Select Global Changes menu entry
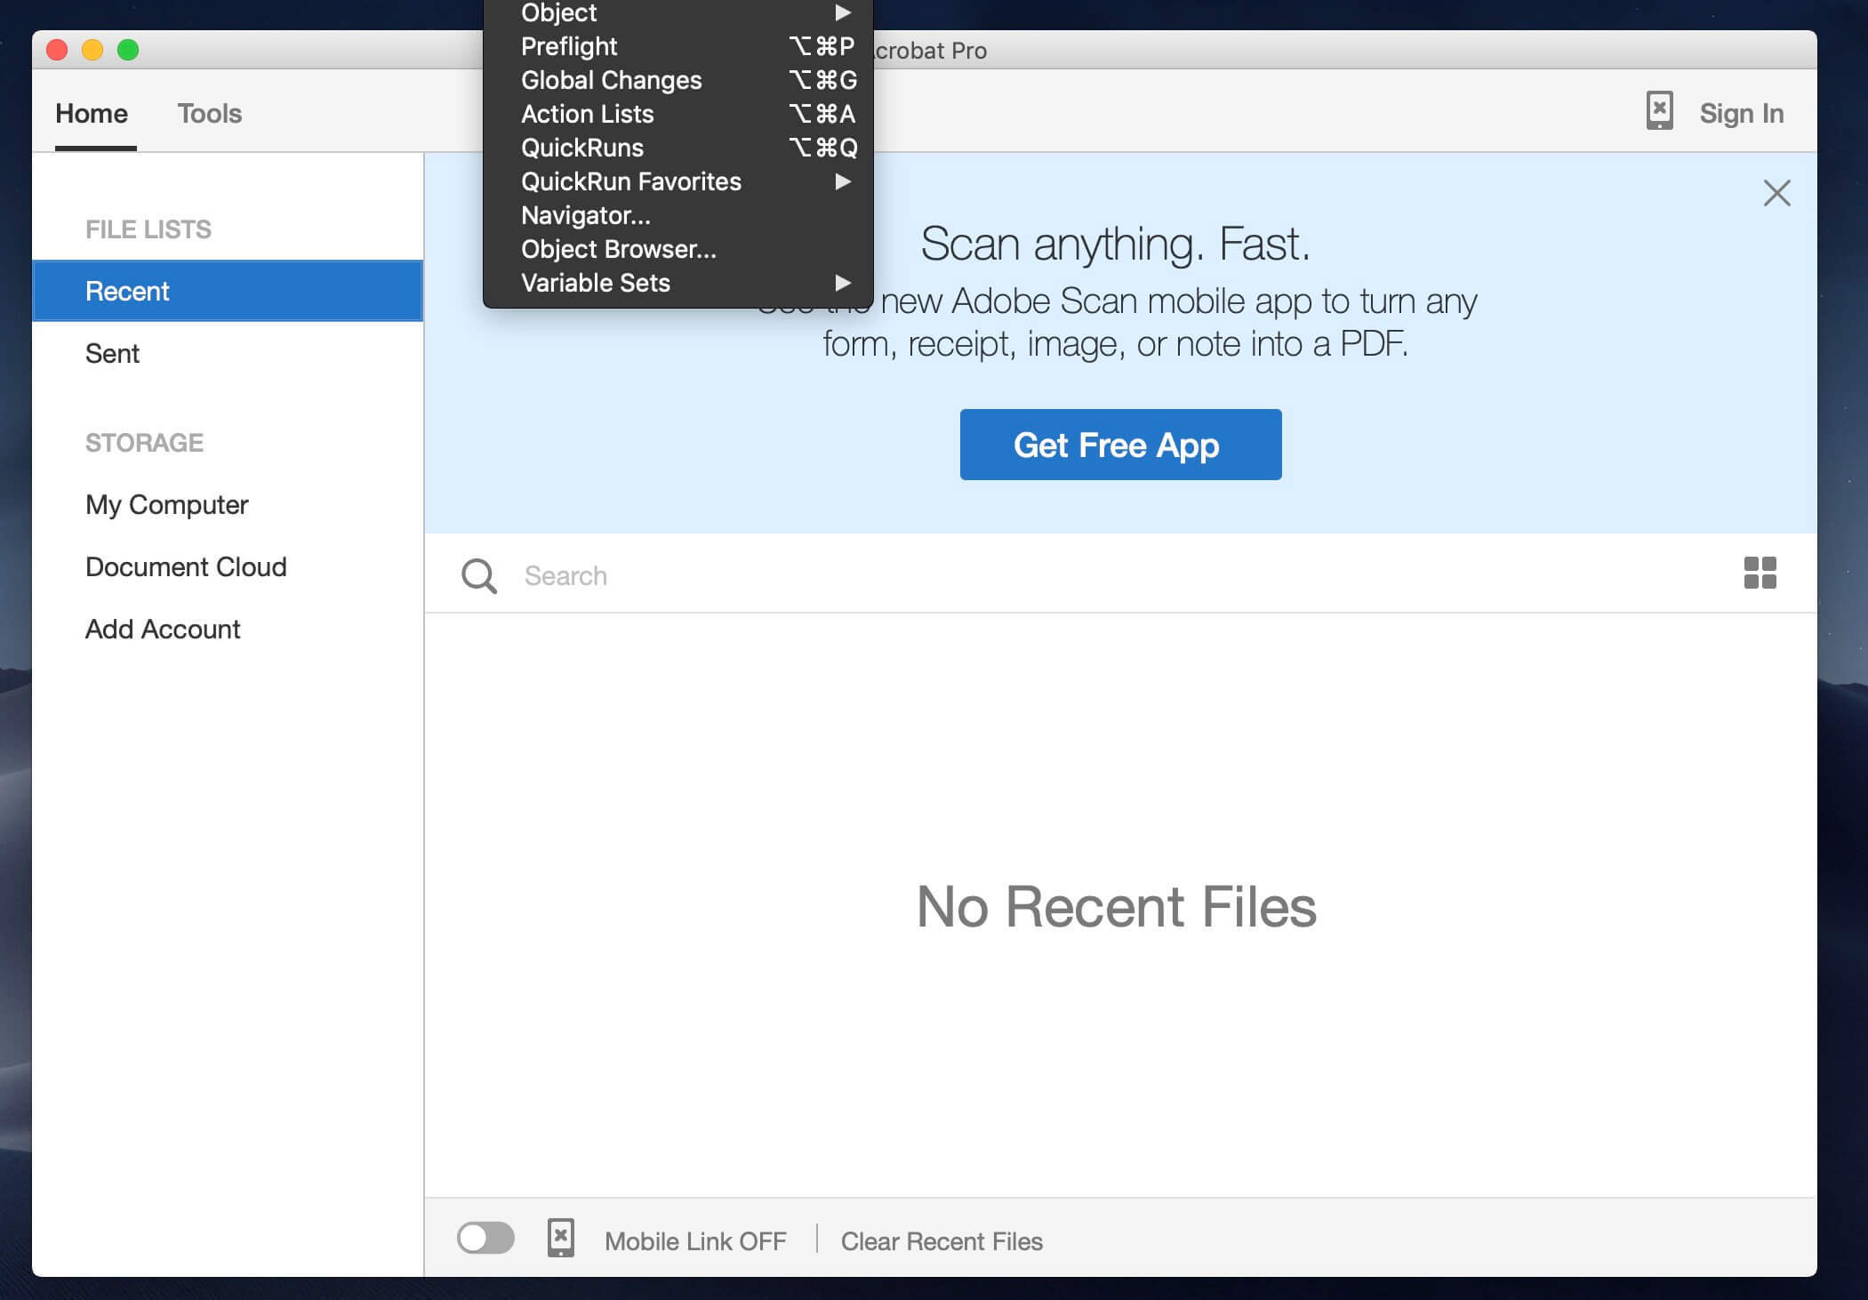This screenshot has height=1300, width=1868. 678,80
